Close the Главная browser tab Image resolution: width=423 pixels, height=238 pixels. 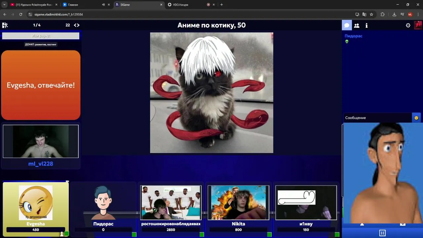[109, 5]
